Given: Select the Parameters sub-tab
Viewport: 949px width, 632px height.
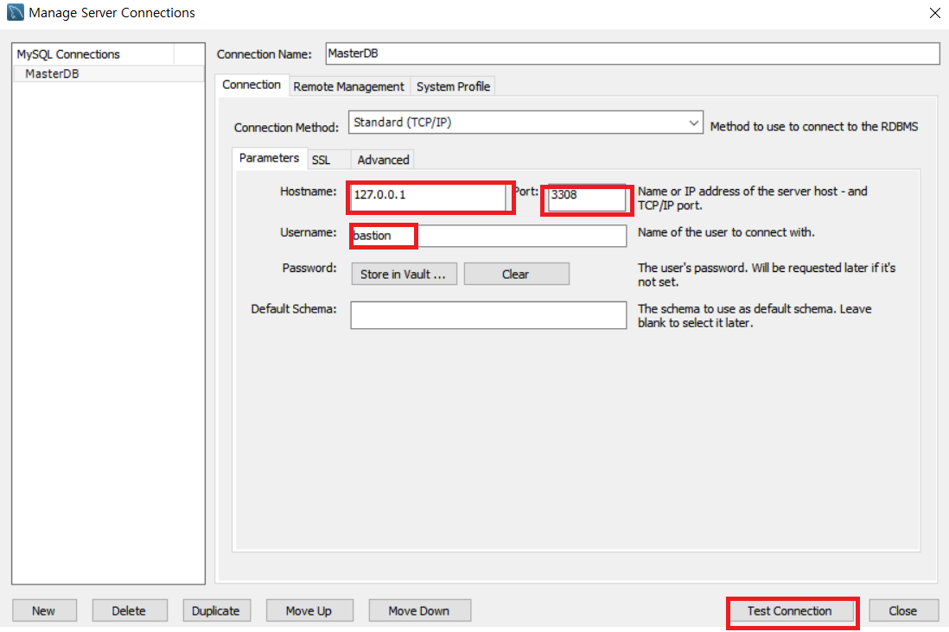Looking at the screenshot, I should (269, 158).
